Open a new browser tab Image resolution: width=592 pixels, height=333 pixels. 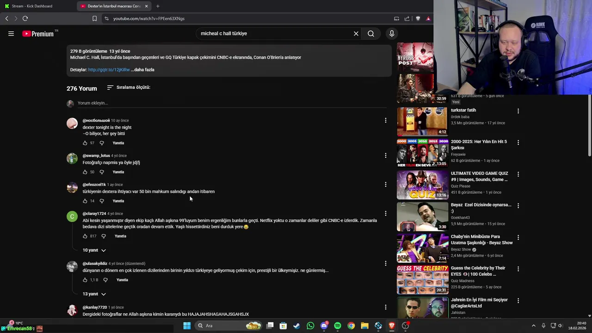tap(158, 6)
